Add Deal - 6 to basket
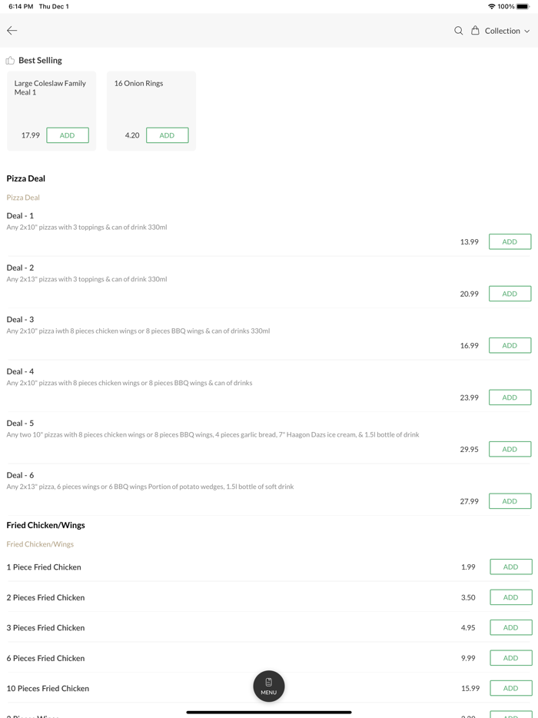This screenshot has height=718, width=538. click(x=510, y=501)
